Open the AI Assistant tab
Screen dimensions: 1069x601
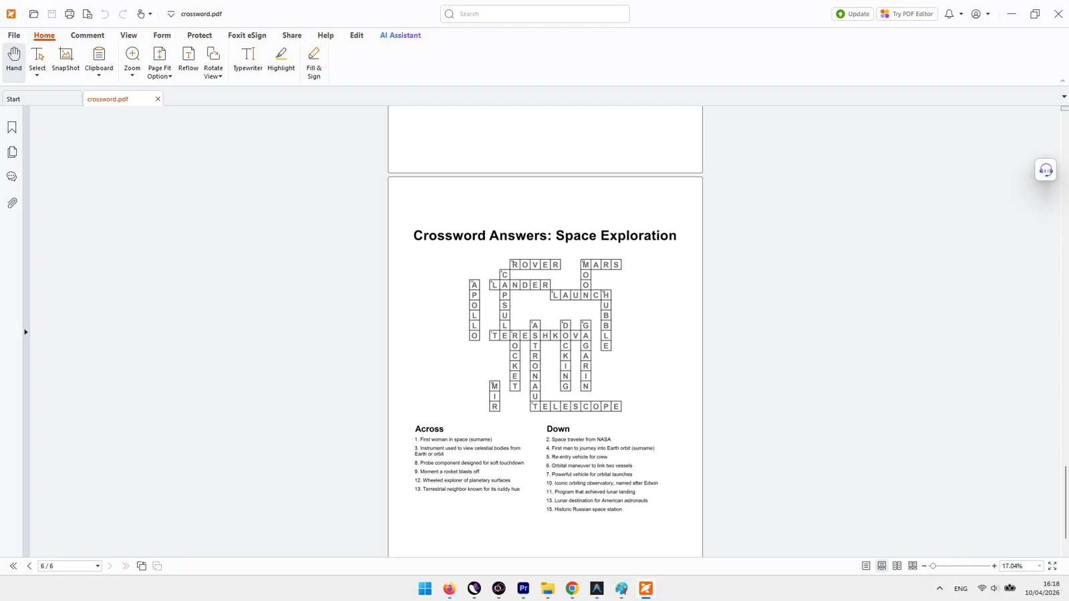[400, 35]
